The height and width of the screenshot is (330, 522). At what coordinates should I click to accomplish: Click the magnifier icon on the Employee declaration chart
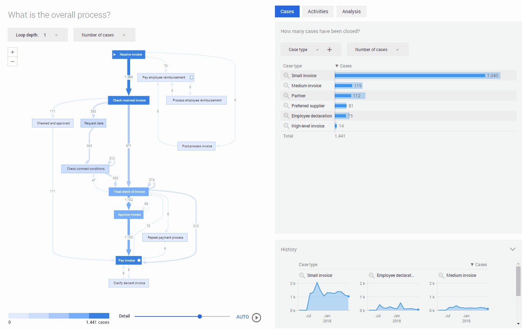[371, 275]
